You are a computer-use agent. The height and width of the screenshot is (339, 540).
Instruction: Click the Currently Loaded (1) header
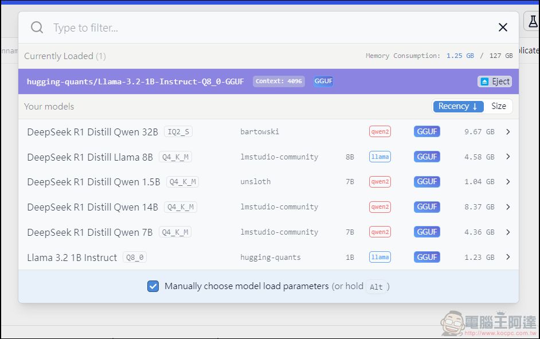click(x=65, y=56)
